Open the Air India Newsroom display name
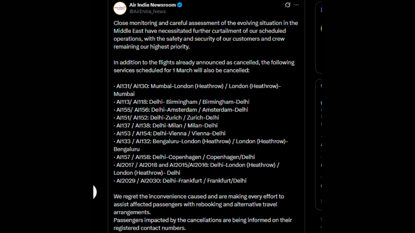Image resolution: width=415 pixels, height=233 pixels. tap(152, 5)
